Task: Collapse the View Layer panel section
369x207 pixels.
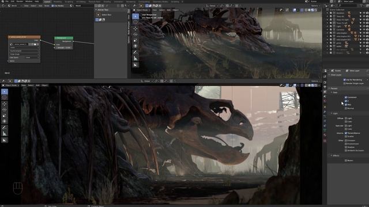Action: coord(329,75)
